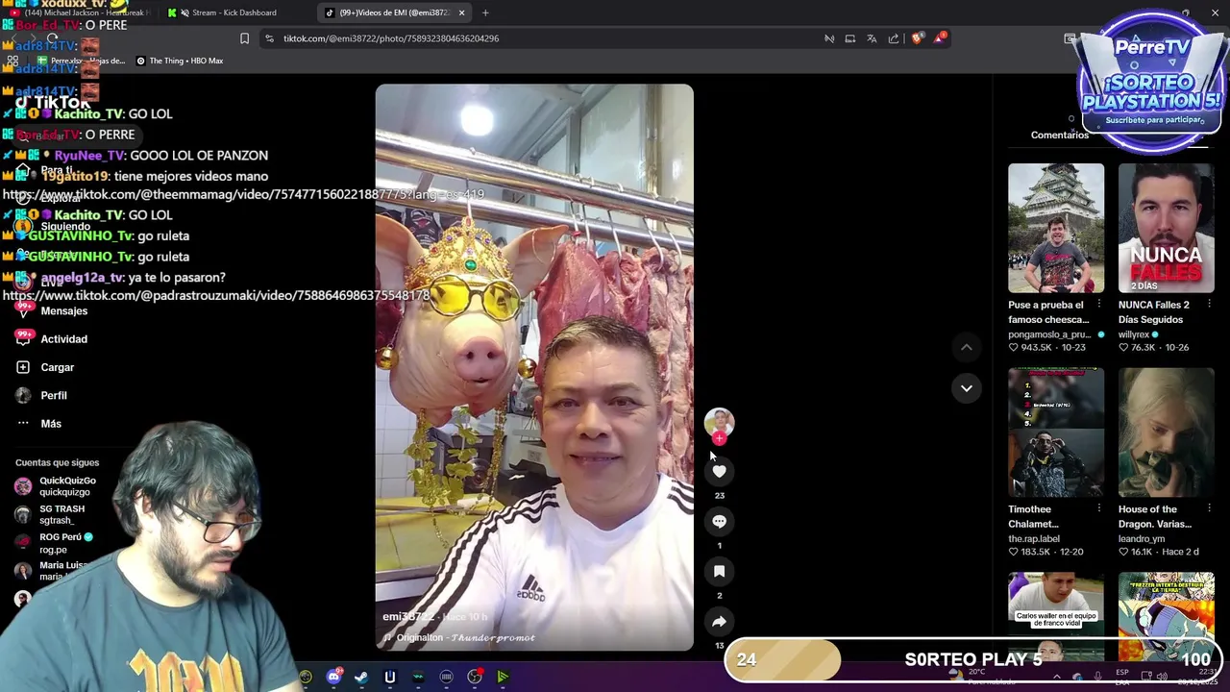Screen dimensions: 1230x692
Task: Click the browser share icon in the address bar
Action: [x=894, y=38]
